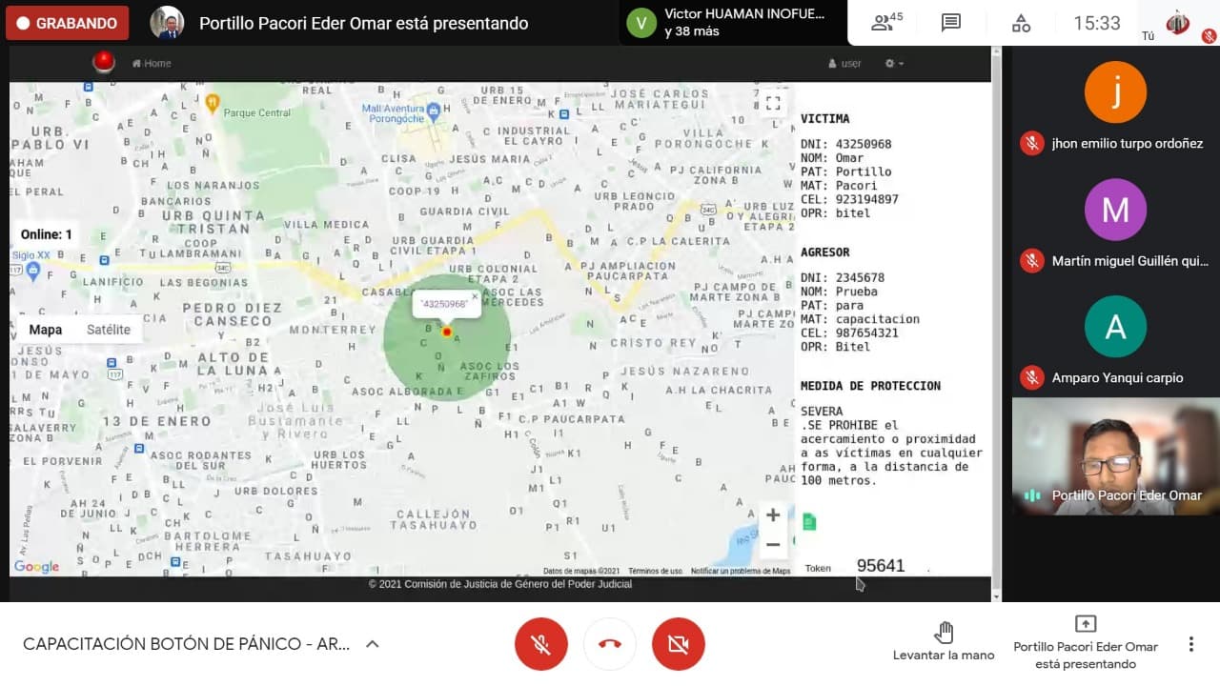View the presenting status of Portillo Pacori
This screenshot has width=1220, height=686.
[1086, 644]
